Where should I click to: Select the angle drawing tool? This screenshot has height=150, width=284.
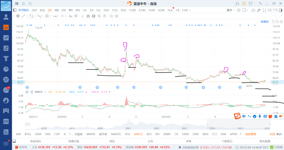click(83, 16)
